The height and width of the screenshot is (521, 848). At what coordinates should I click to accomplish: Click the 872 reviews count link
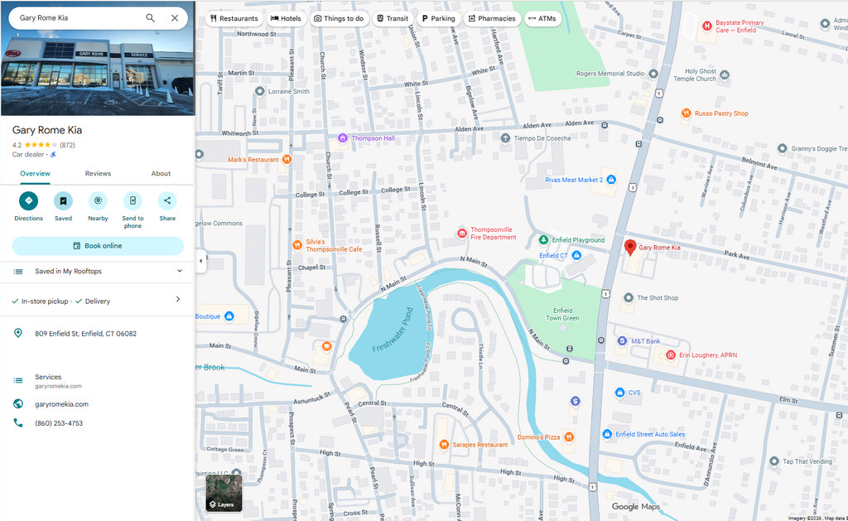coord(68,145)
